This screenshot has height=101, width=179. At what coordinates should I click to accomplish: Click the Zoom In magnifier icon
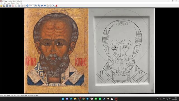tap(36, 6)
